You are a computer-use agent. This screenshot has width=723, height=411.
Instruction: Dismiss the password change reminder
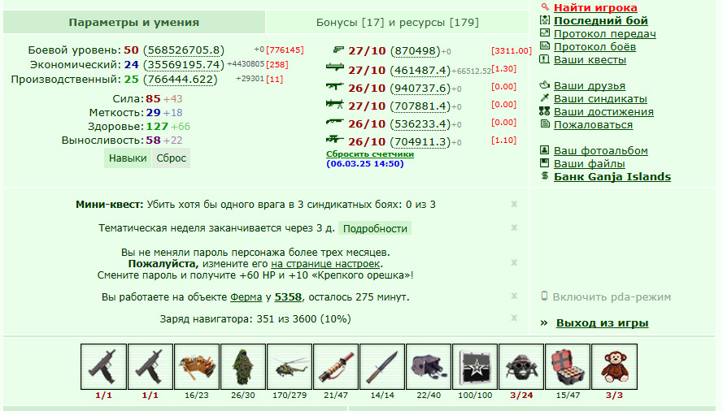click(x=514, y=262)
